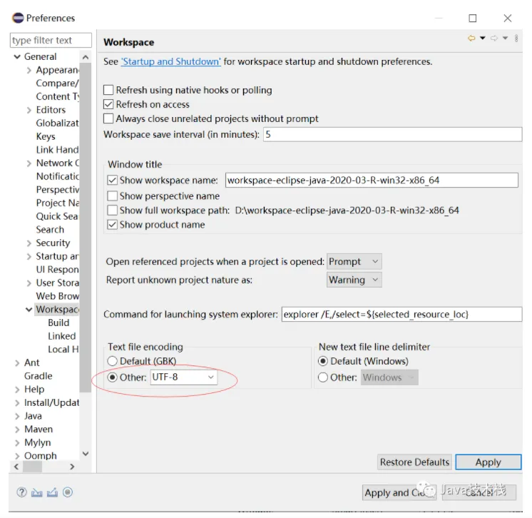532x518 pixels.
Task: Enable Show full workspace path checkbox
Action: [112, 210]
